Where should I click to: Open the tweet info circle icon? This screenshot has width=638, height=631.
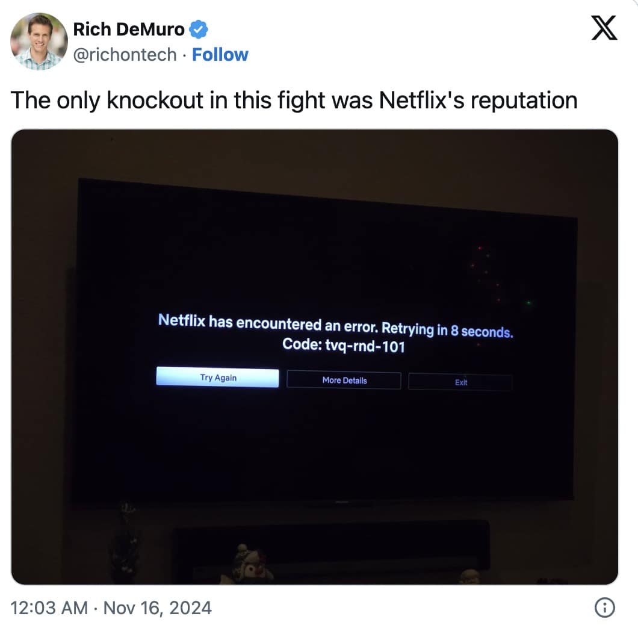point(605,608)
